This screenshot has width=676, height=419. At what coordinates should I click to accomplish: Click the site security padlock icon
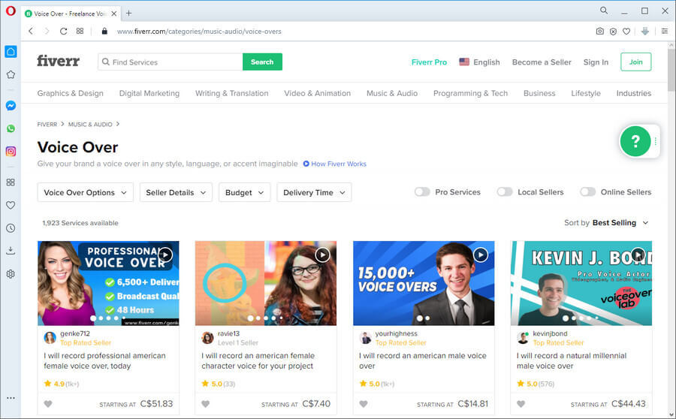tap(104, 31)
